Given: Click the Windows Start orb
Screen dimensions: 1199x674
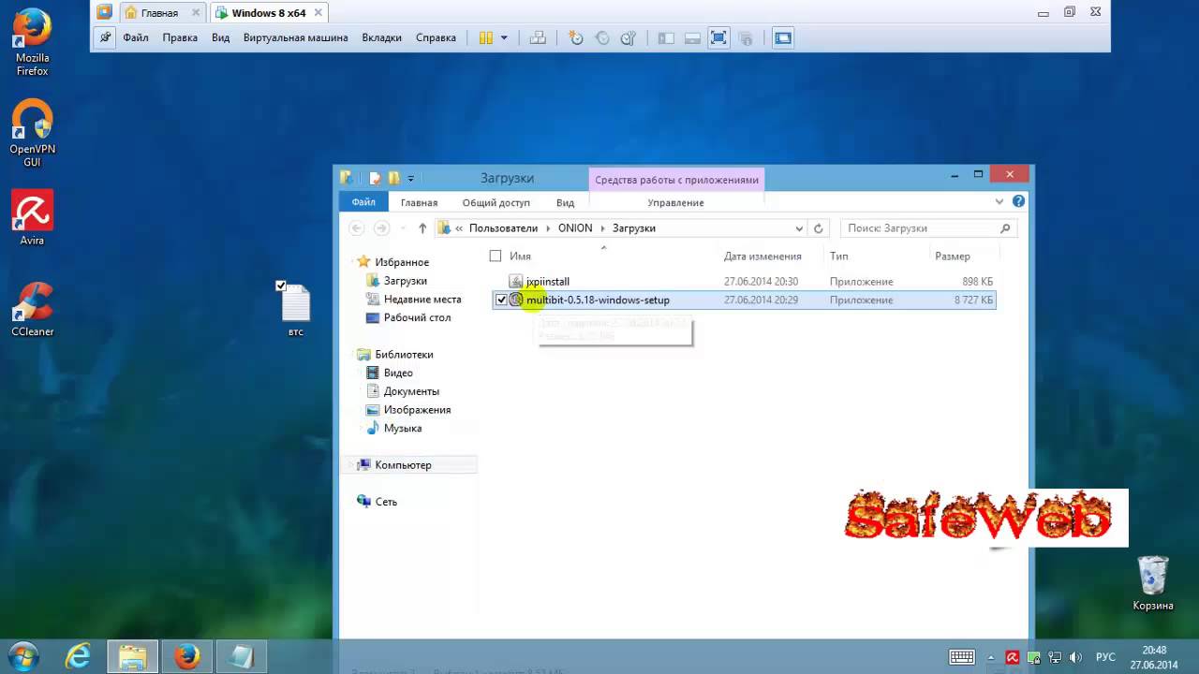Looking at the screenshot, I should [22, 656].
